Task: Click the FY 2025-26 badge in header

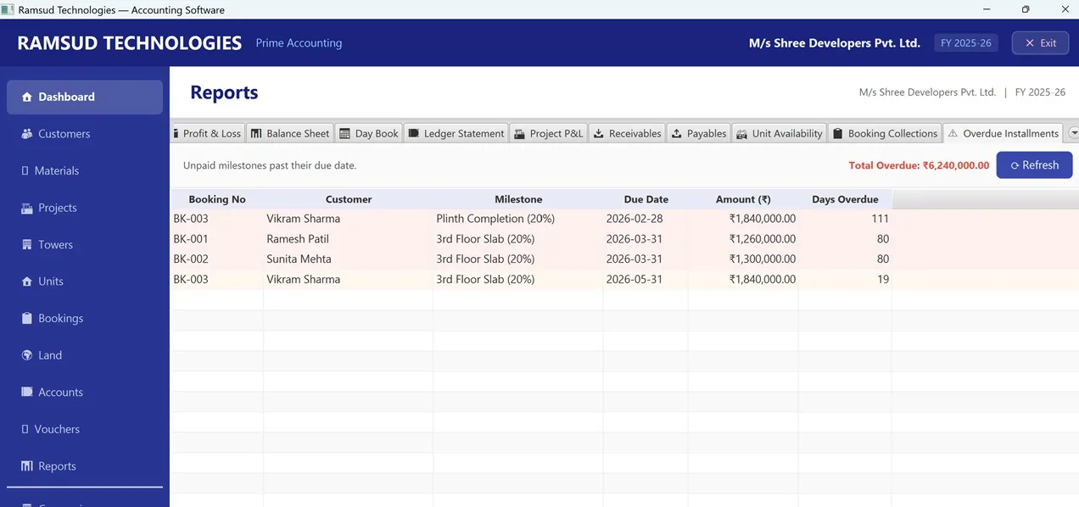Action: pos(966,43)
